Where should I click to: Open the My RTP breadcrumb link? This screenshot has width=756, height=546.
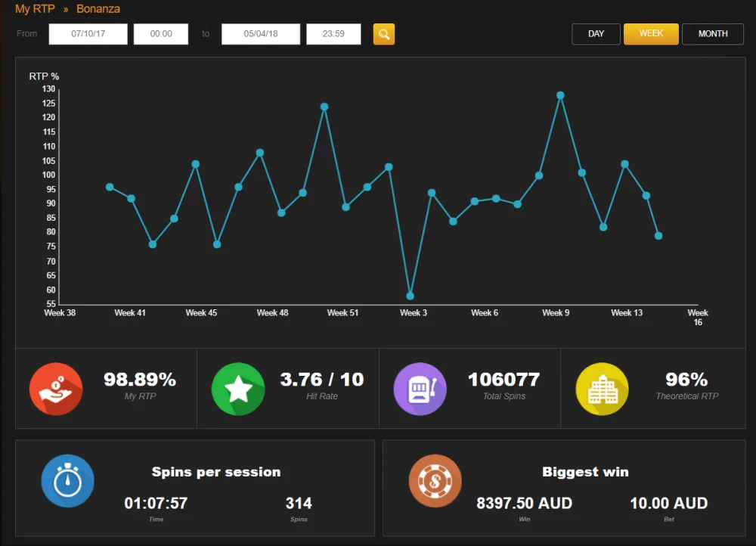point(35,8)
